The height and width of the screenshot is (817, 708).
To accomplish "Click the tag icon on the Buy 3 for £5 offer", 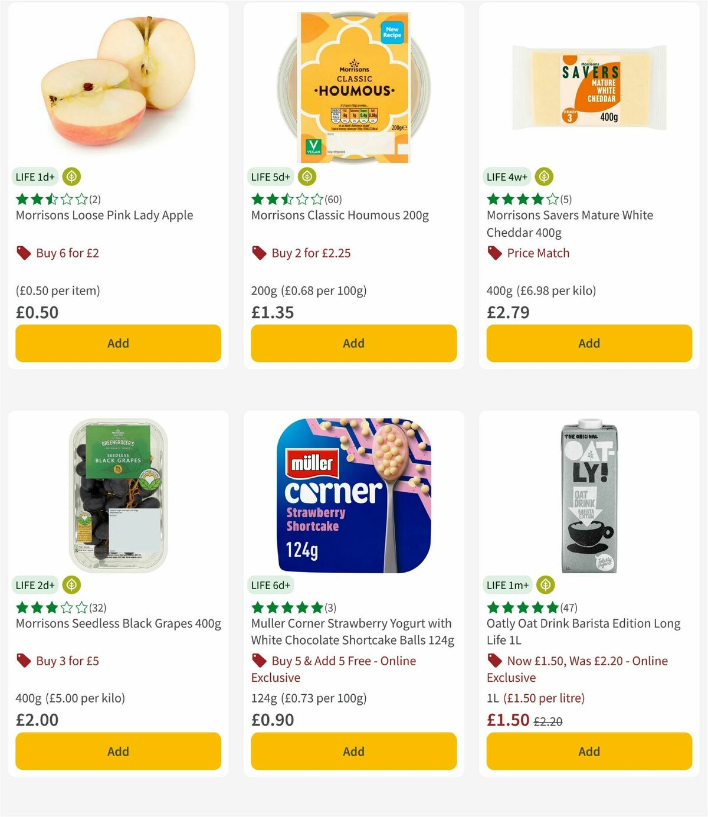I will (24, 661).
